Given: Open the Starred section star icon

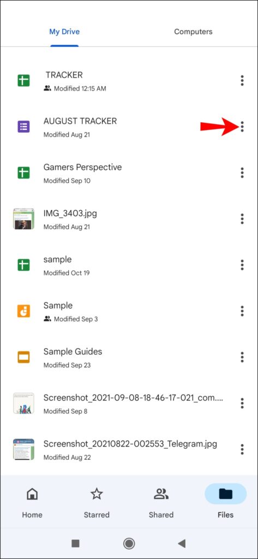Looking at the screenshot, I should pyautogui.click(x=97, y=493).
